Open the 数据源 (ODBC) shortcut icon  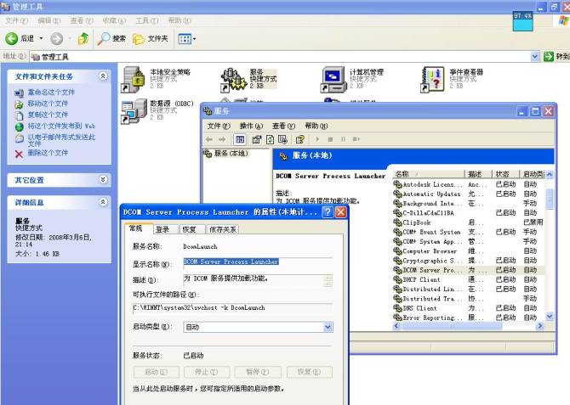point(134,110)
